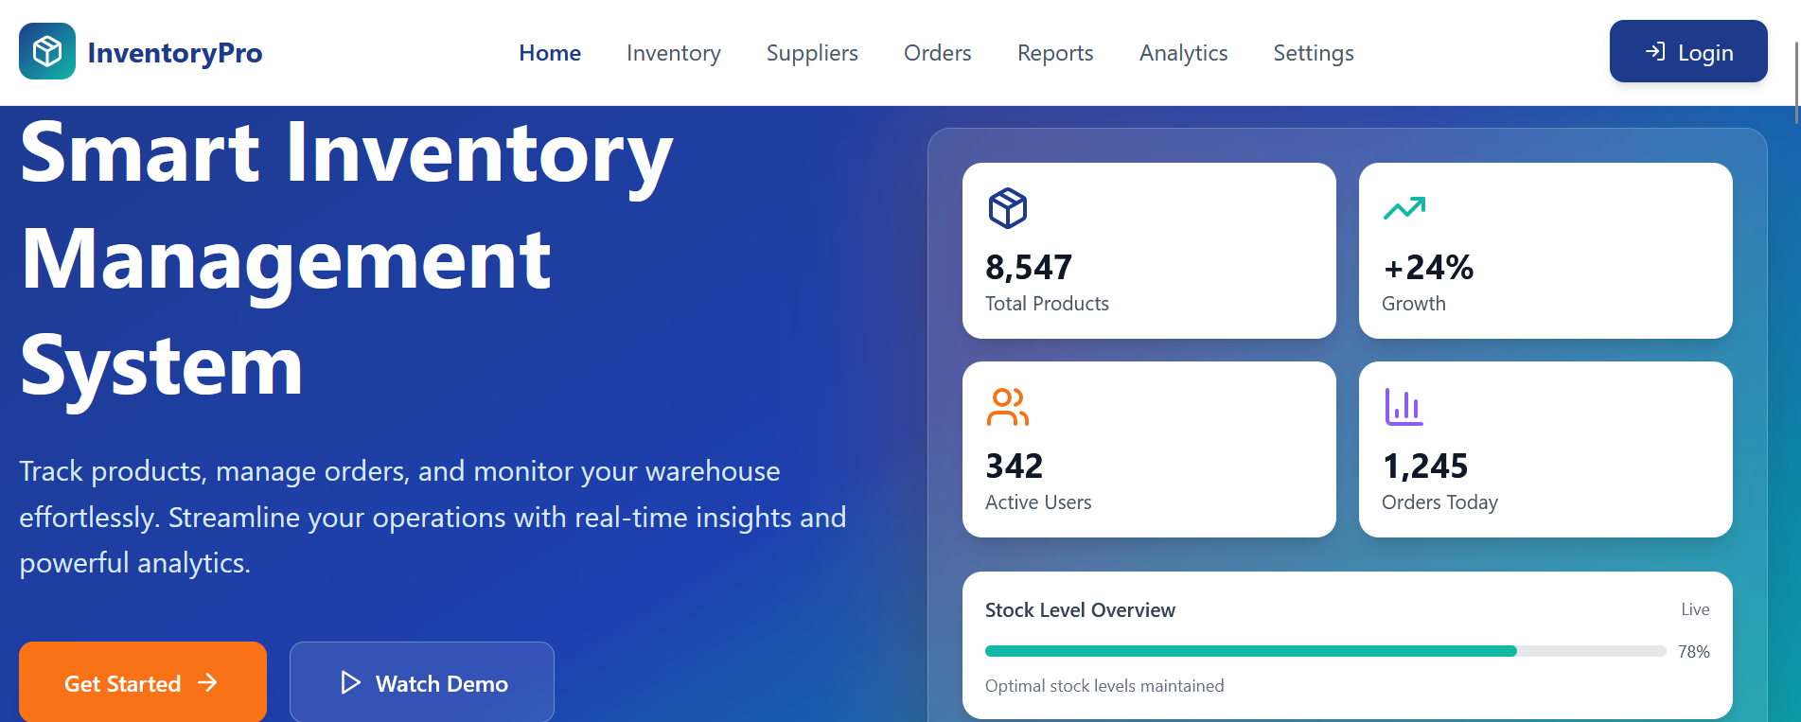
Task: Click the 'Growth' label
Action: [x=1414, y=304]
